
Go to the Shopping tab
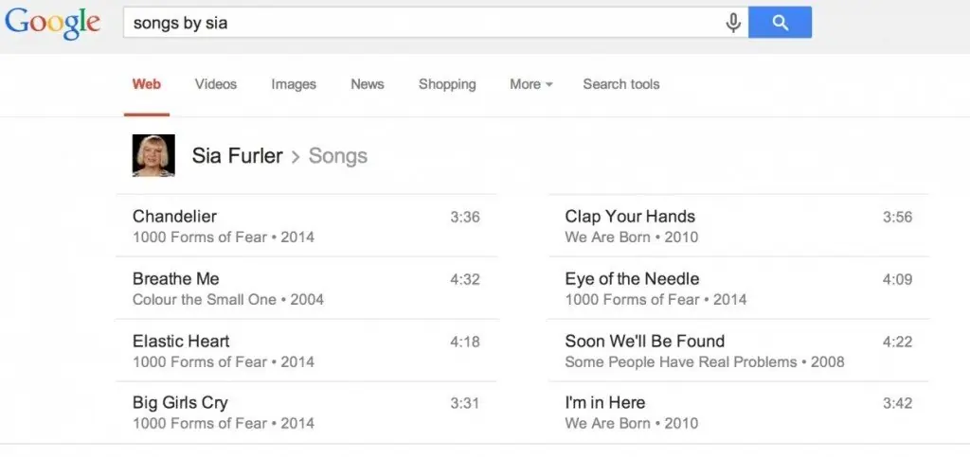tap(447, 84)
